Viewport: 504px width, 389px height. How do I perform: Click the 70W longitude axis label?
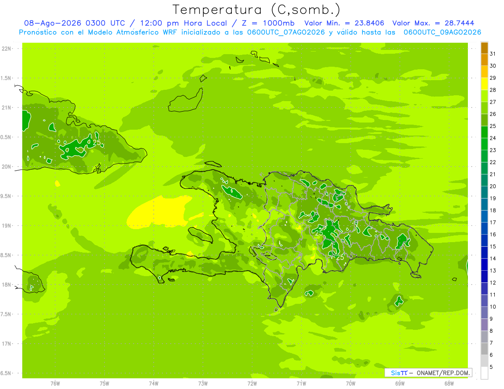pos(351,384)
